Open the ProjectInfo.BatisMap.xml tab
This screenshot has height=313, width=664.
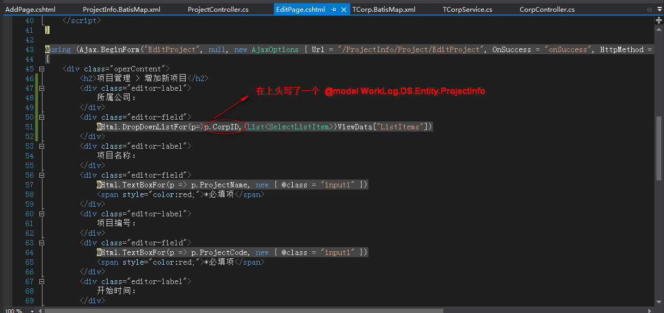(x=121, y=10)
